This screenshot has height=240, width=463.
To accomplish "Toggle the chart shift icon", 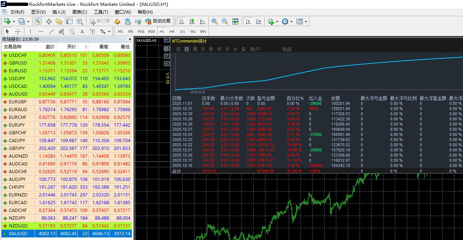I will pos(258,21).
